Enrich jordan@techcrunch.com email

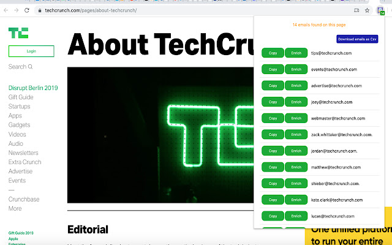tap(296, 151)
